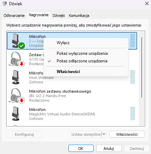Click the checkmark beside Pokaż odłączone urządzenia
Screen dimensions: 151x154
49,61
